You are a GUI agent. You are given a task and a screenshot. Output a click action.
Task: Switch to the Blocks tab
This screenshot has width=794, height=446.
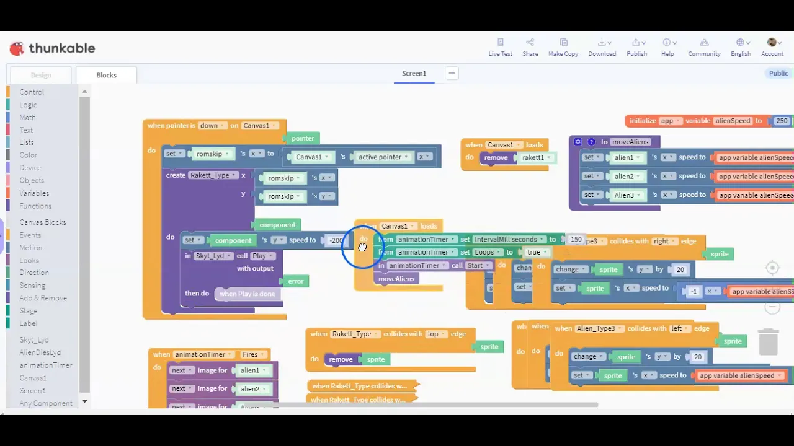pos(106,75)
